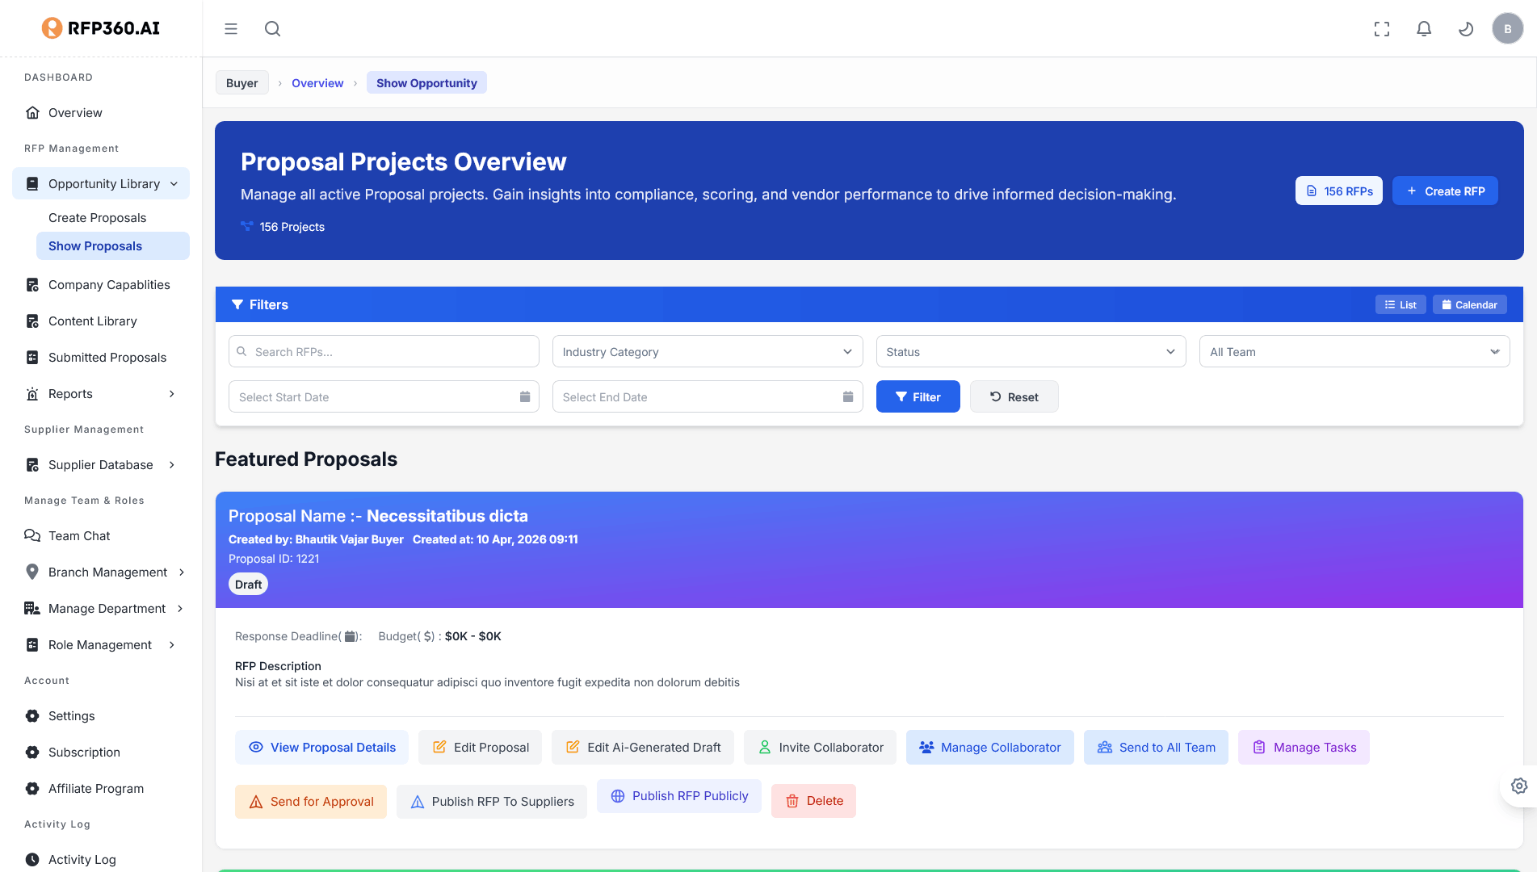
Task: Switch to the List view
Action: (x=1401, y=304)
